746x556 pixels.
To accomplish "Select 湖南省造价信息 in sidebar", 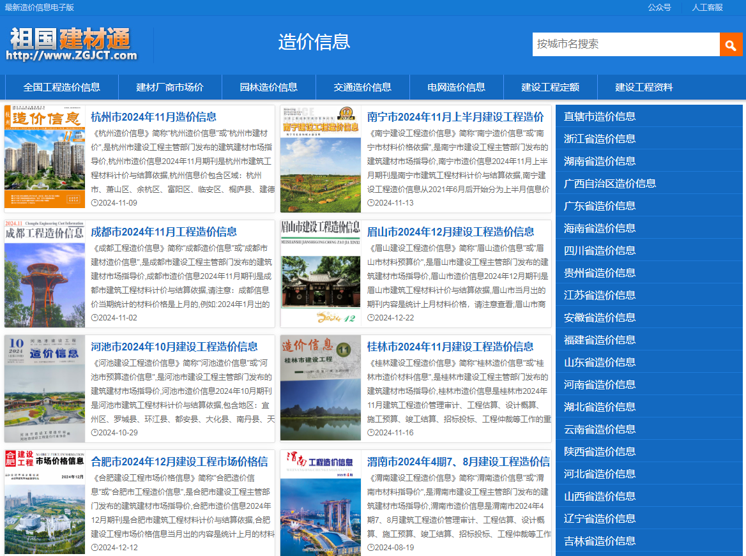I will [x=649, y=162].
